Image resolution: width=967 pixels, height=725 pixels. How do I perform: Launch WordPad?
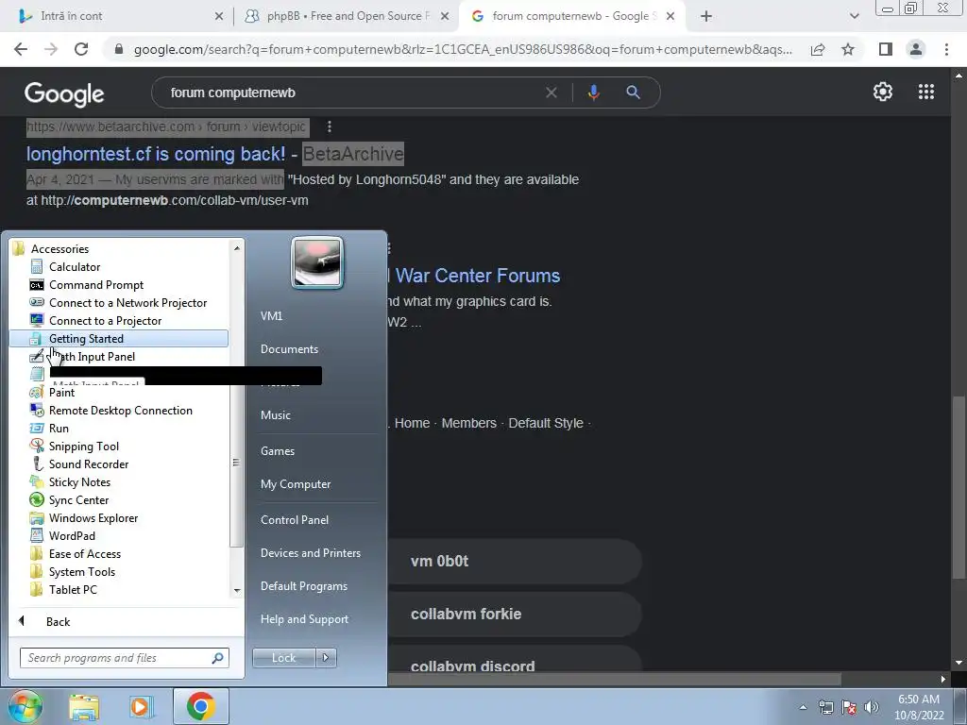point(72,536)
